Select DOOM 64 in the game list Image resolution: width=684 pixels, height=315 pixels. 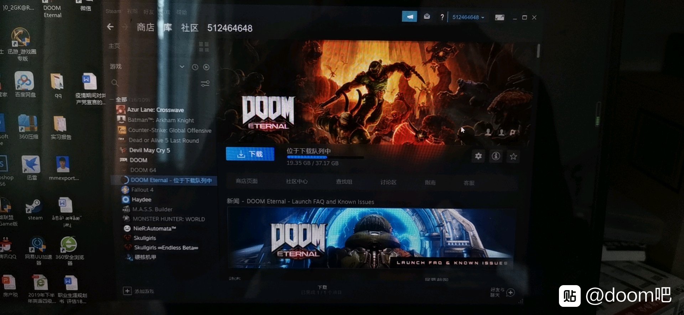pyautogui.click(x=143, y=170)
